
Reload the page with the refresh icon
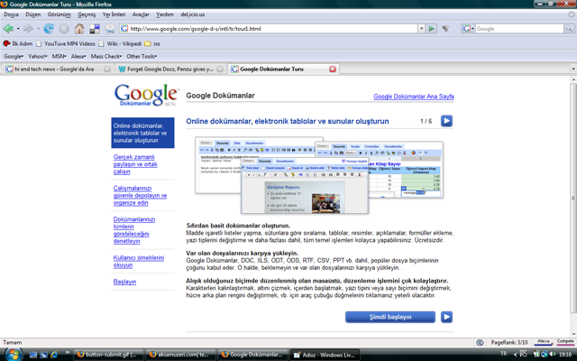pyautogui.click(x=49, y=28)
